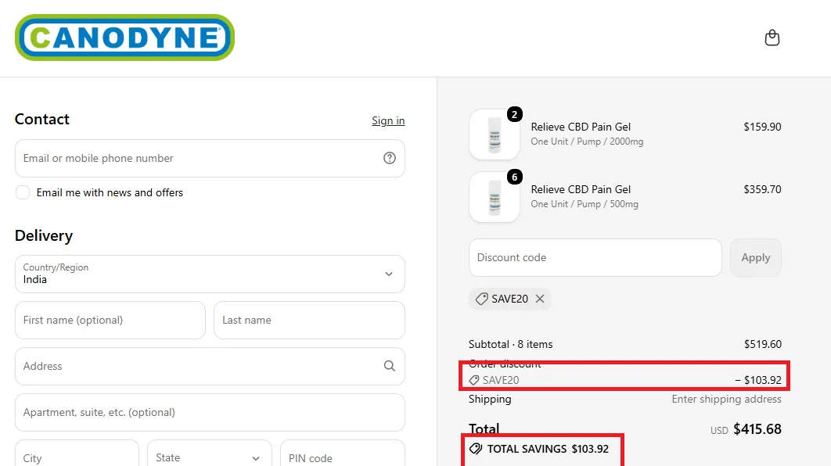Open the shopping bag cart icon
This screenshot has height=466, width=831.
click(772, 38)
